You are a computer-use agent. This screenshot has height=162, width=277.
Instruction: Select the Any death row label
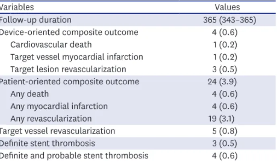point(29,94)
